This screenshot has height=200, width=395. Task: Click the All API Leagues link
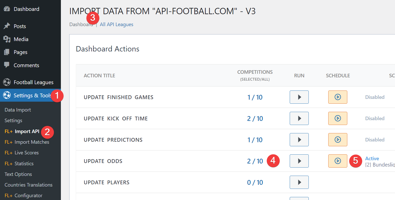116,25
